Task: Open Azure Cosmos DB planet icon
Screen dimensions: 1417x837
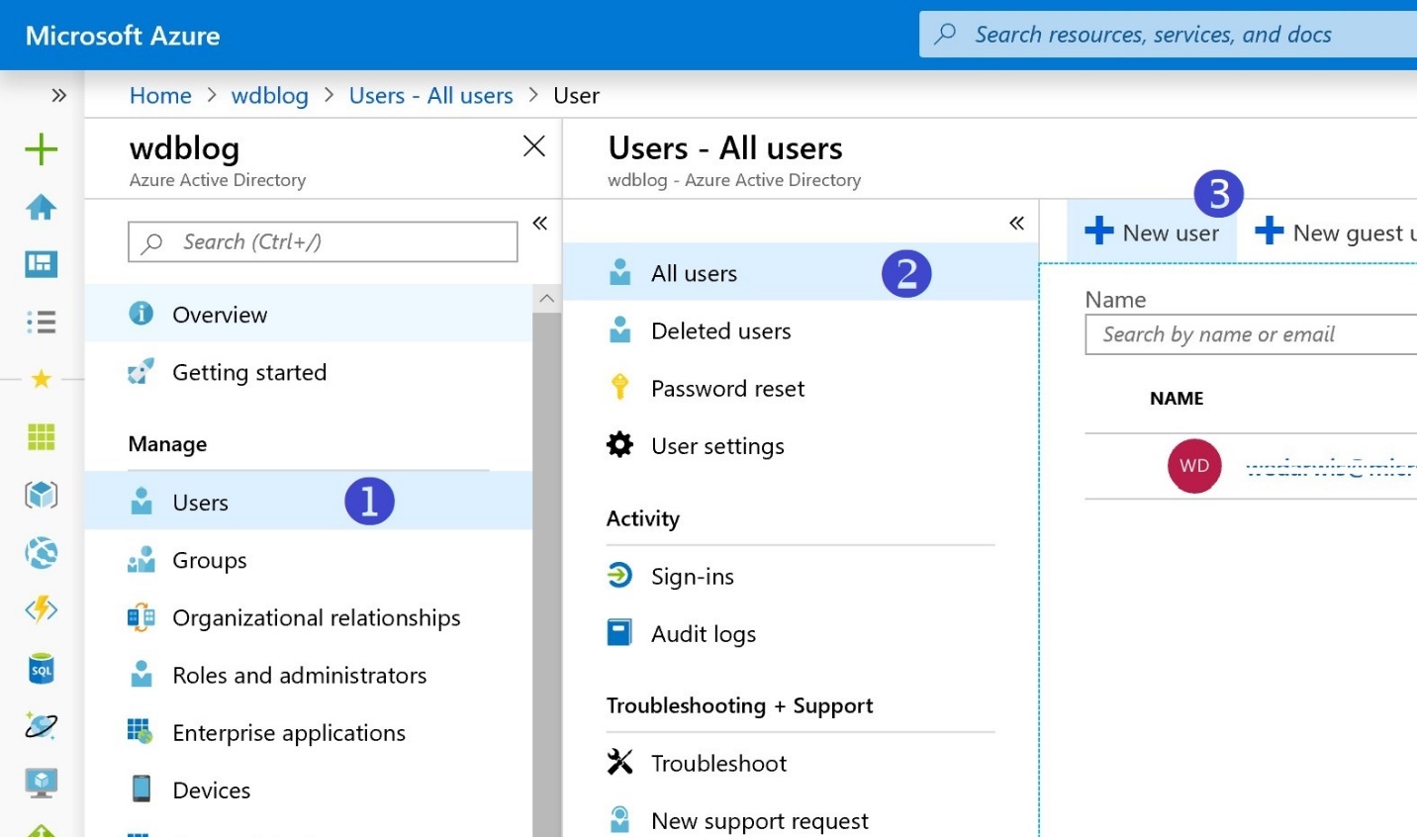Action: [41, 726]
